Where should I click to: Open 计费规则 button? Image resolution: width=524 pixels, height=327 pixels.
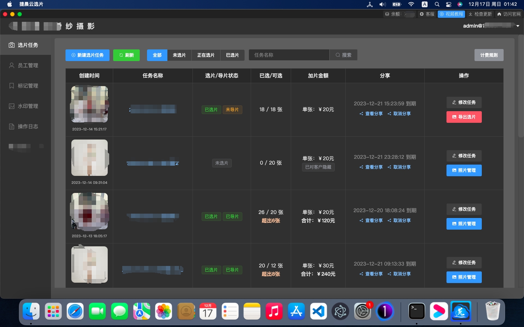pos(489,55)
